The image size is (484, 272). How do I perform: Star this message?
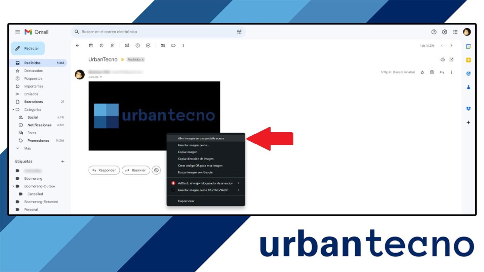pos(422,72)
